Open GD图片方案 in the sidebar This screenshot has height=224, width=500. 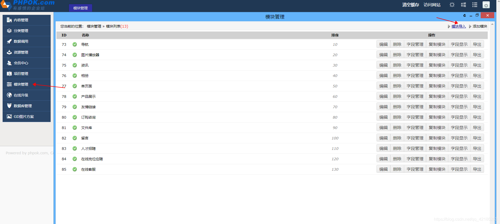pyautogui.click(x=27, y=117)
